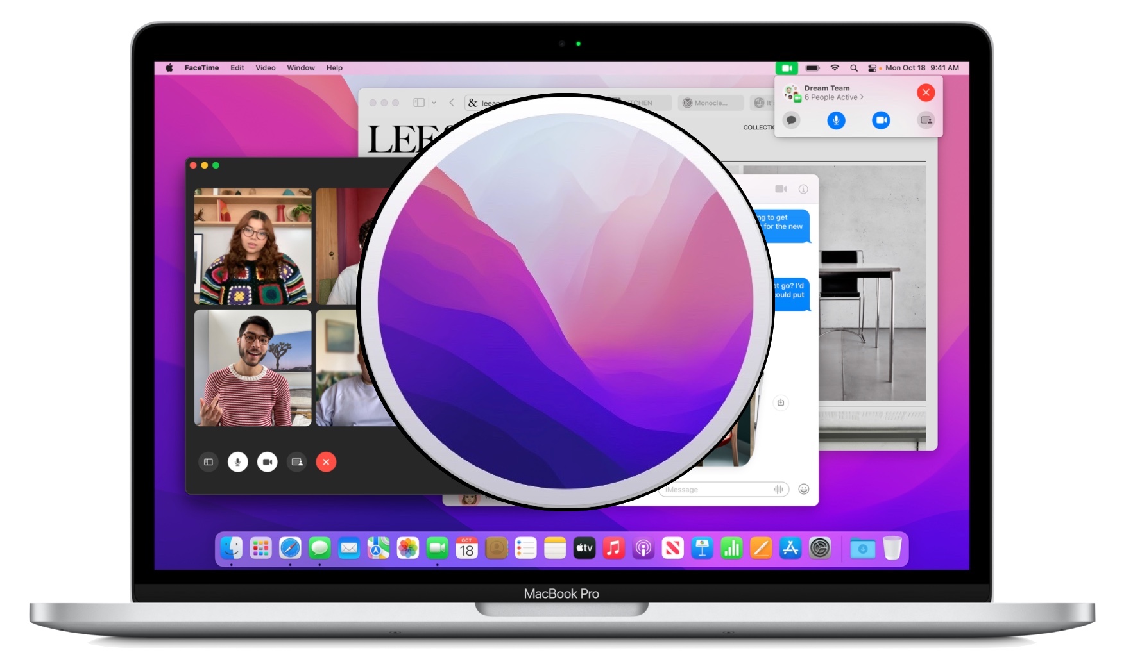Open the Edit menu
Image resolution: width=1133 pixels, height=655 pixels.
pyautogui.click(x=237, y=68)
